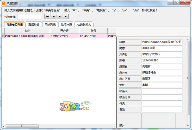Click the 照片 photo placeholder box
Viewport: 192px width, 130px height.
[x=158, y=120]
